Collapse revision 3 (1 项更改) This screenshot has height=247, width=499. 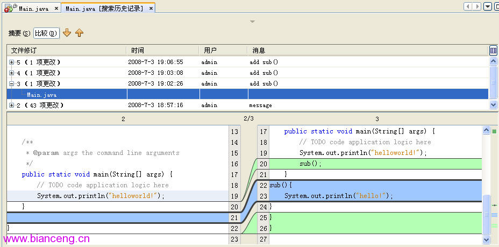11,84
